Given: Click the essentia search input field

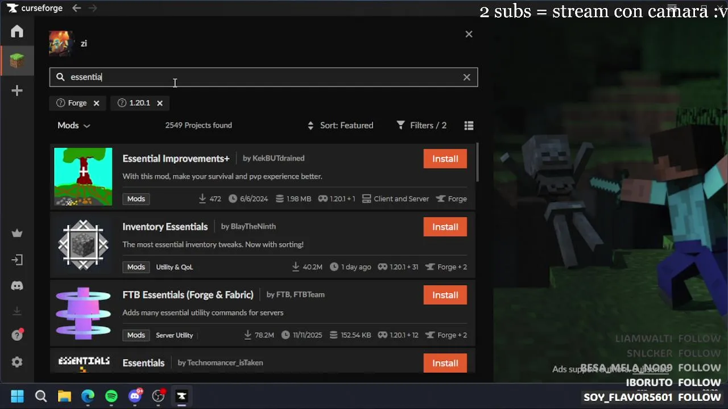Looking at the screenshot, I should [263, 77].
